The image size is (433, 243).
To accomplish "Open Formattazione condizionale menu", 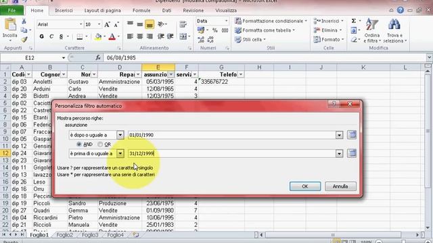I will tap(271, 21).
